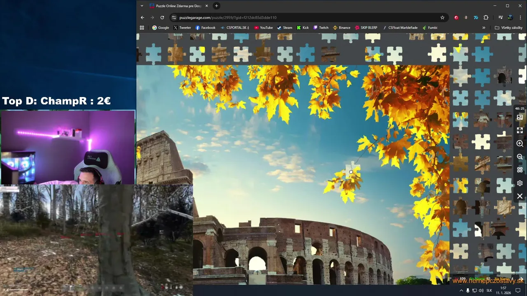Image resolution: width=527 pixels, height=296 pixels.
Task: Open the YouTube bookmark
Action: tap(263, 28)
